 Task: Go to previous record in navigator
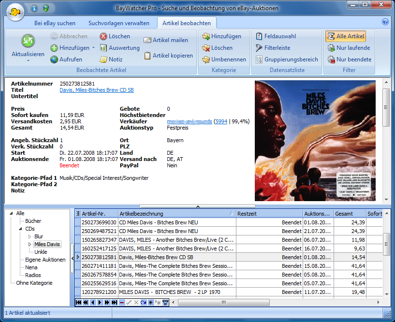(x=93, y=302)
